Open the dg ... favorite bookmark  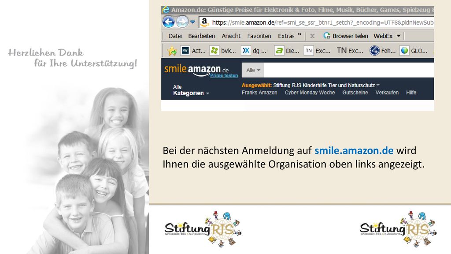coord(254,51)
